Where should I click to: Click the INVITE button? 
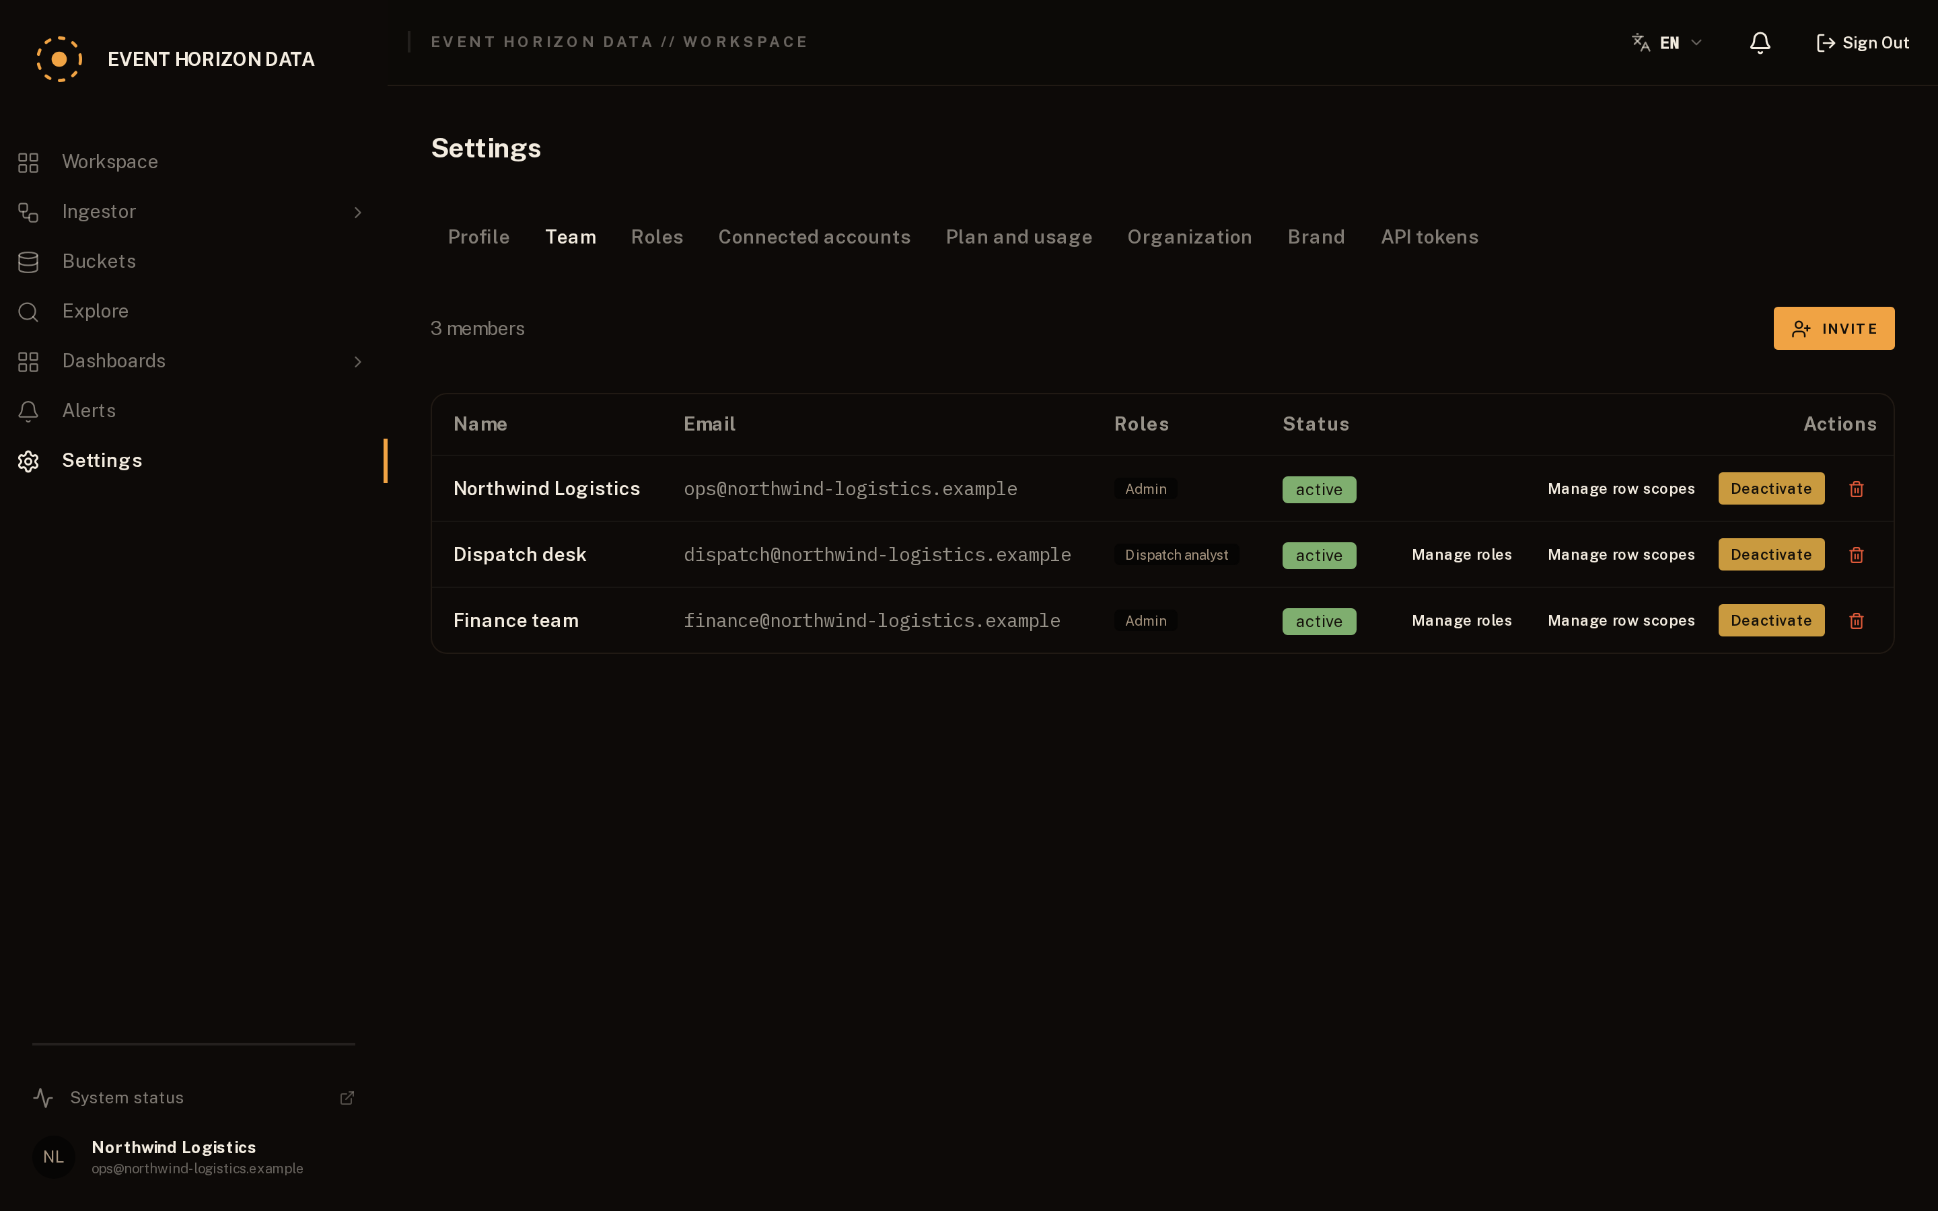click(x=1833, y=328)
